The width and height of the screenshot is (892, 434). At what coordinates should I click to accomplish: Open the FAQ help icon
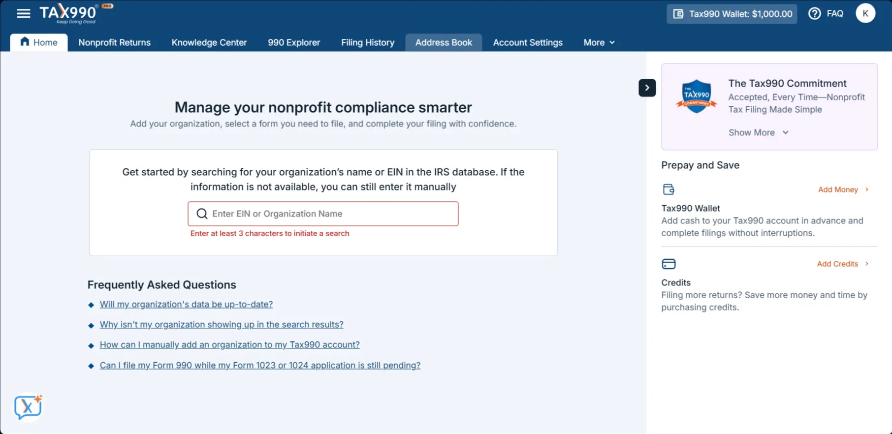tap(815, 14)
